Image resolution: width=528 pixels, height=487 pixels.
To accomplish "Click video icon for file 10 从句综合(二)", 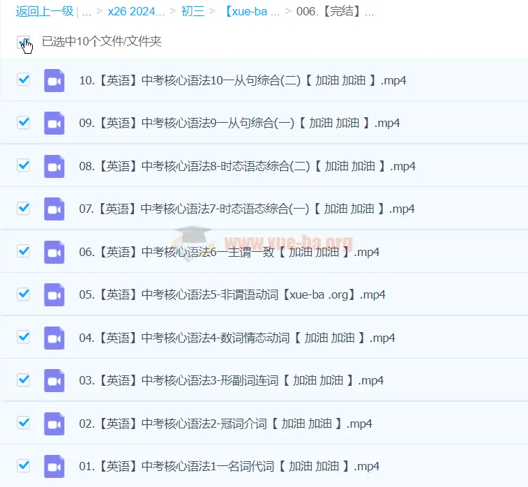I will coord(54,80).
